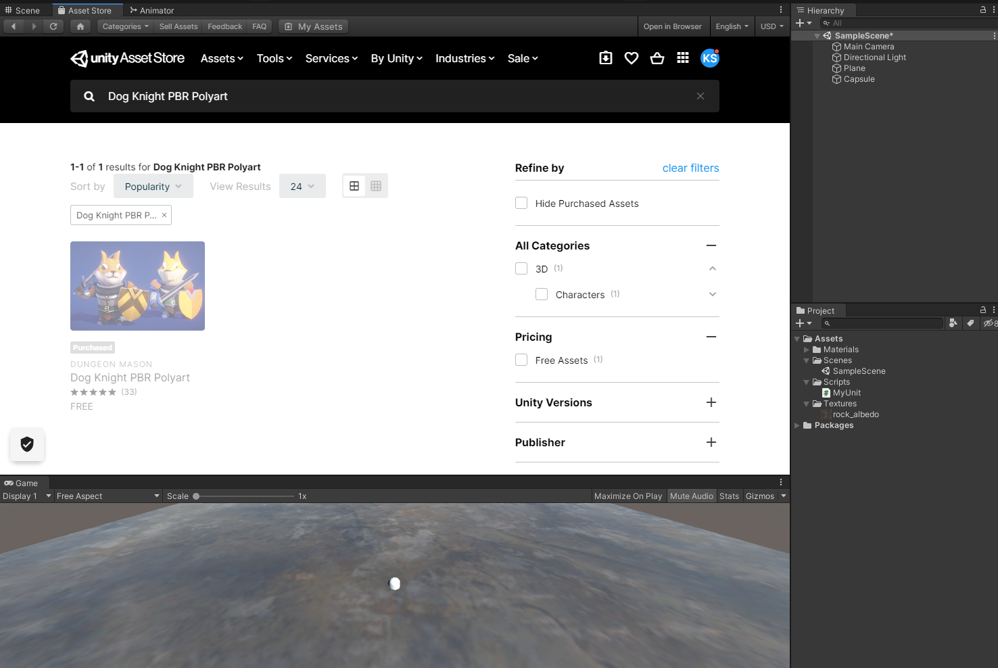Open the Sale menu

point(523,58)
